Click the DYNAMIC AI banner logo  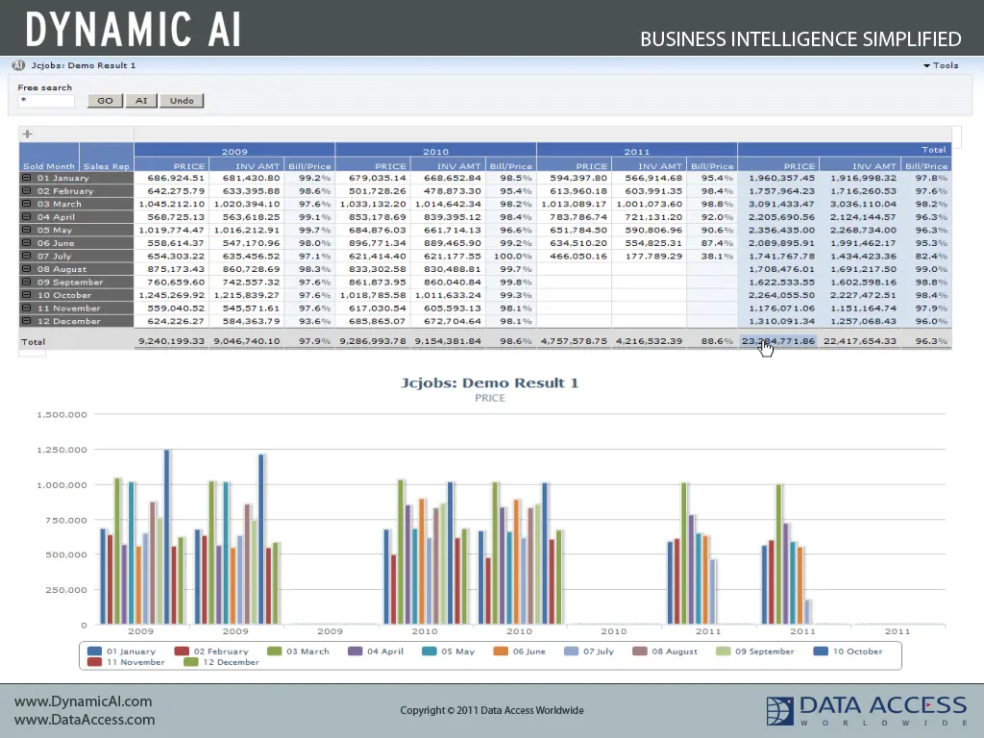[x=133, y=29]
